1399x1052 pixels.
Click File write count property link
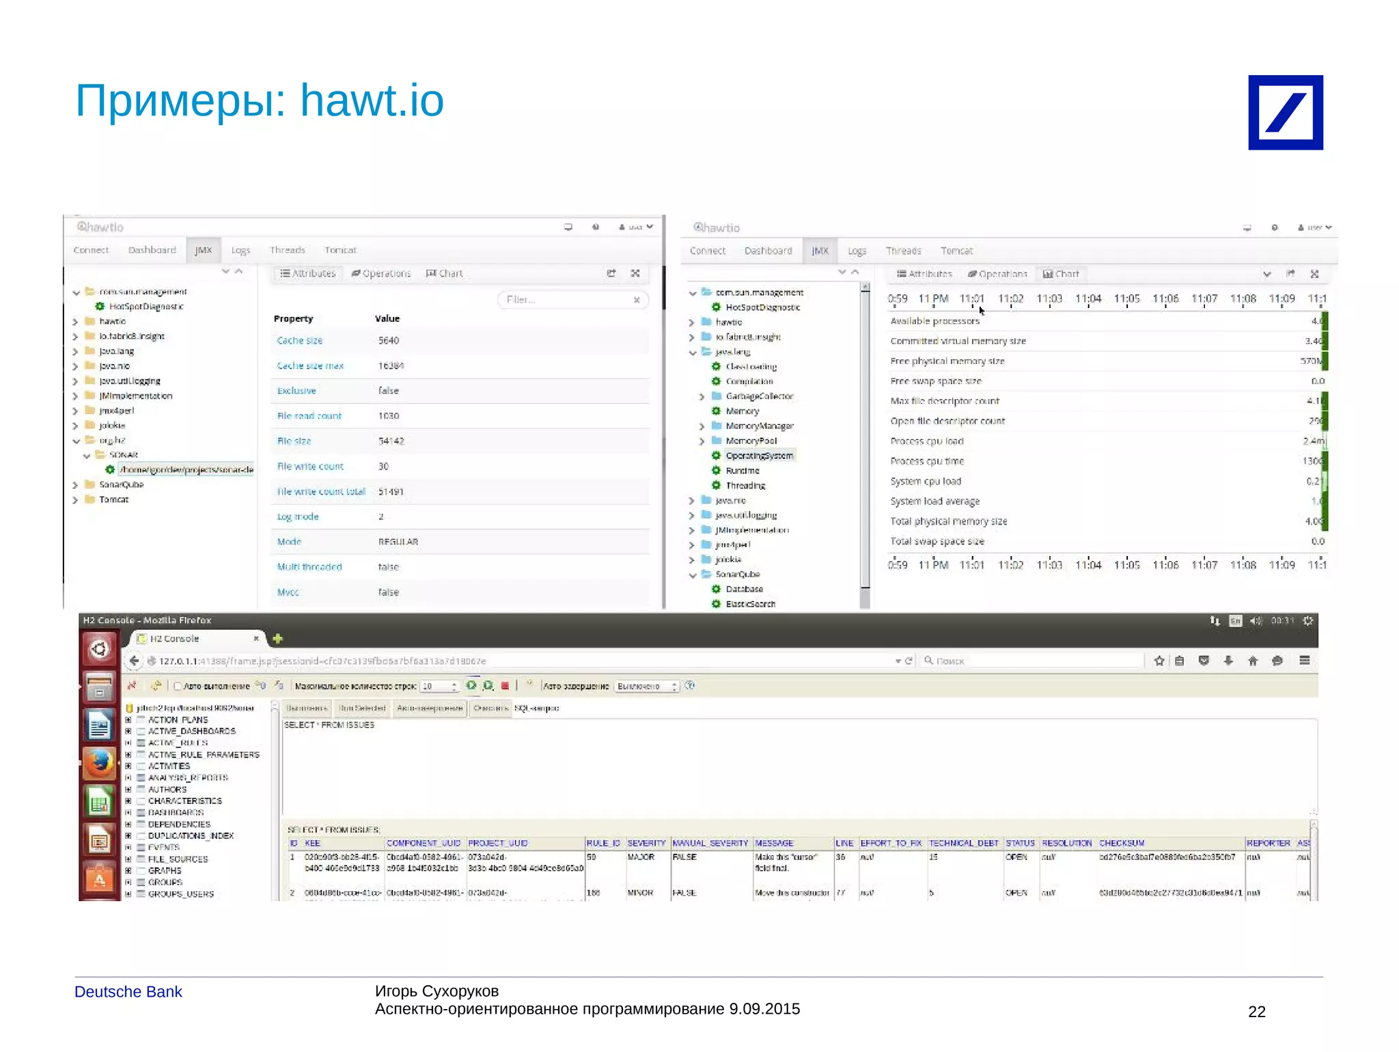tap(310, 466)
